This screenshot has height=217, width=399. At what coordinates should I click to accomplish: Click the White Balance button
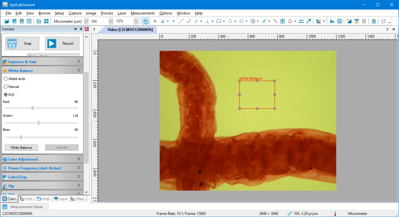click(21, 148)
